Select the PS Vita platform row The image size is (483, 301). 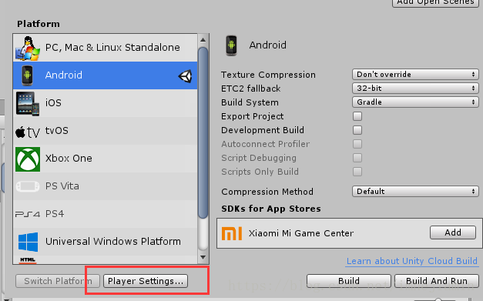click(x=105, y=186)
